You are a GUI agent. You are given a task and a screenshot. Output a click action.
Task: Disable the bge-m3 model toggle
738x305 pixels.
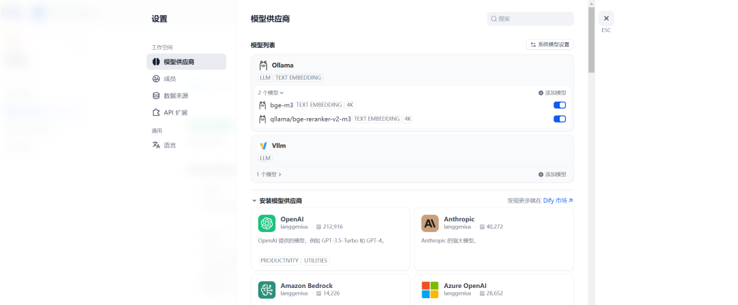coord(560,105)
